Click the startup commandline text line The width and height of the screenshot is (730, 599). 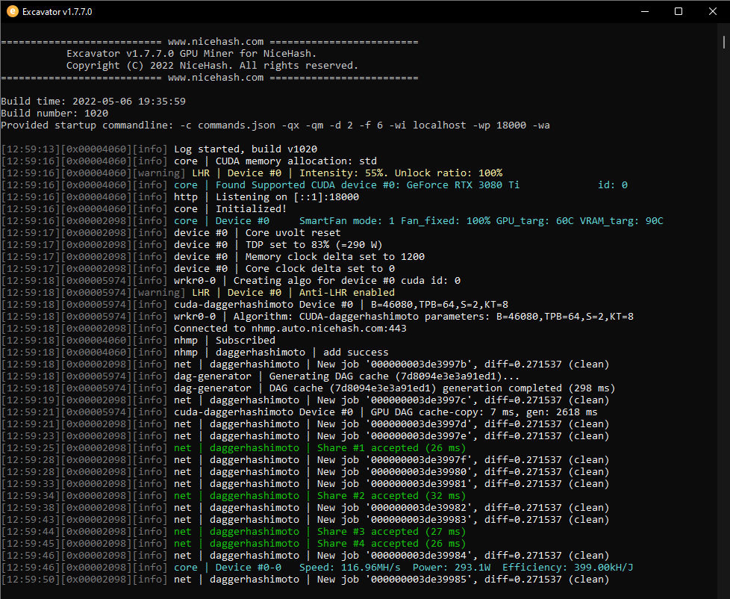click(x=276, y=125)
